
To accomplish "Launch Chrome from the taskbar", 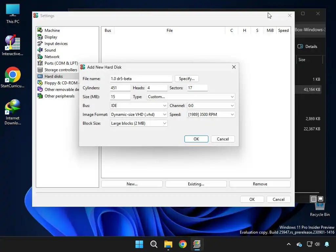I will pyautogui.click(x=182, y=244).
